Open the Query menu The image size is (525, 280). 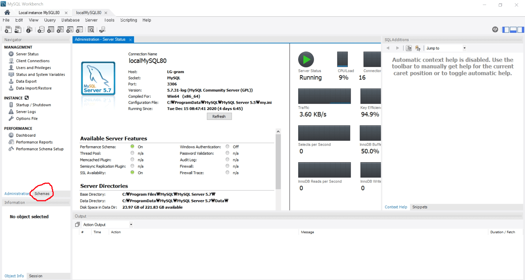pyautogui.click(x=50, y=20)
